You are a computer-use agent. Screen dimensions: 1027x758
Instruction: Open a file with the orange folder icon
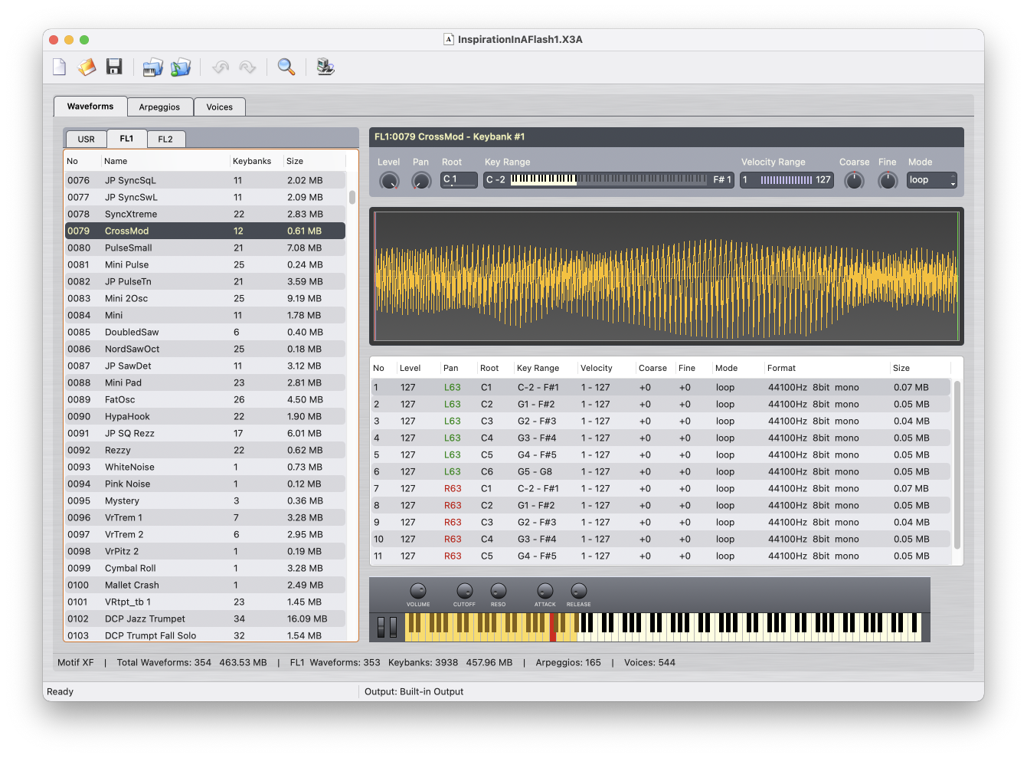[87, 67]
